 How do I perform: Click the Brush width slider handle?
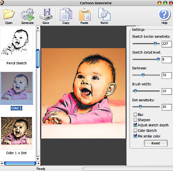[135, 91]
